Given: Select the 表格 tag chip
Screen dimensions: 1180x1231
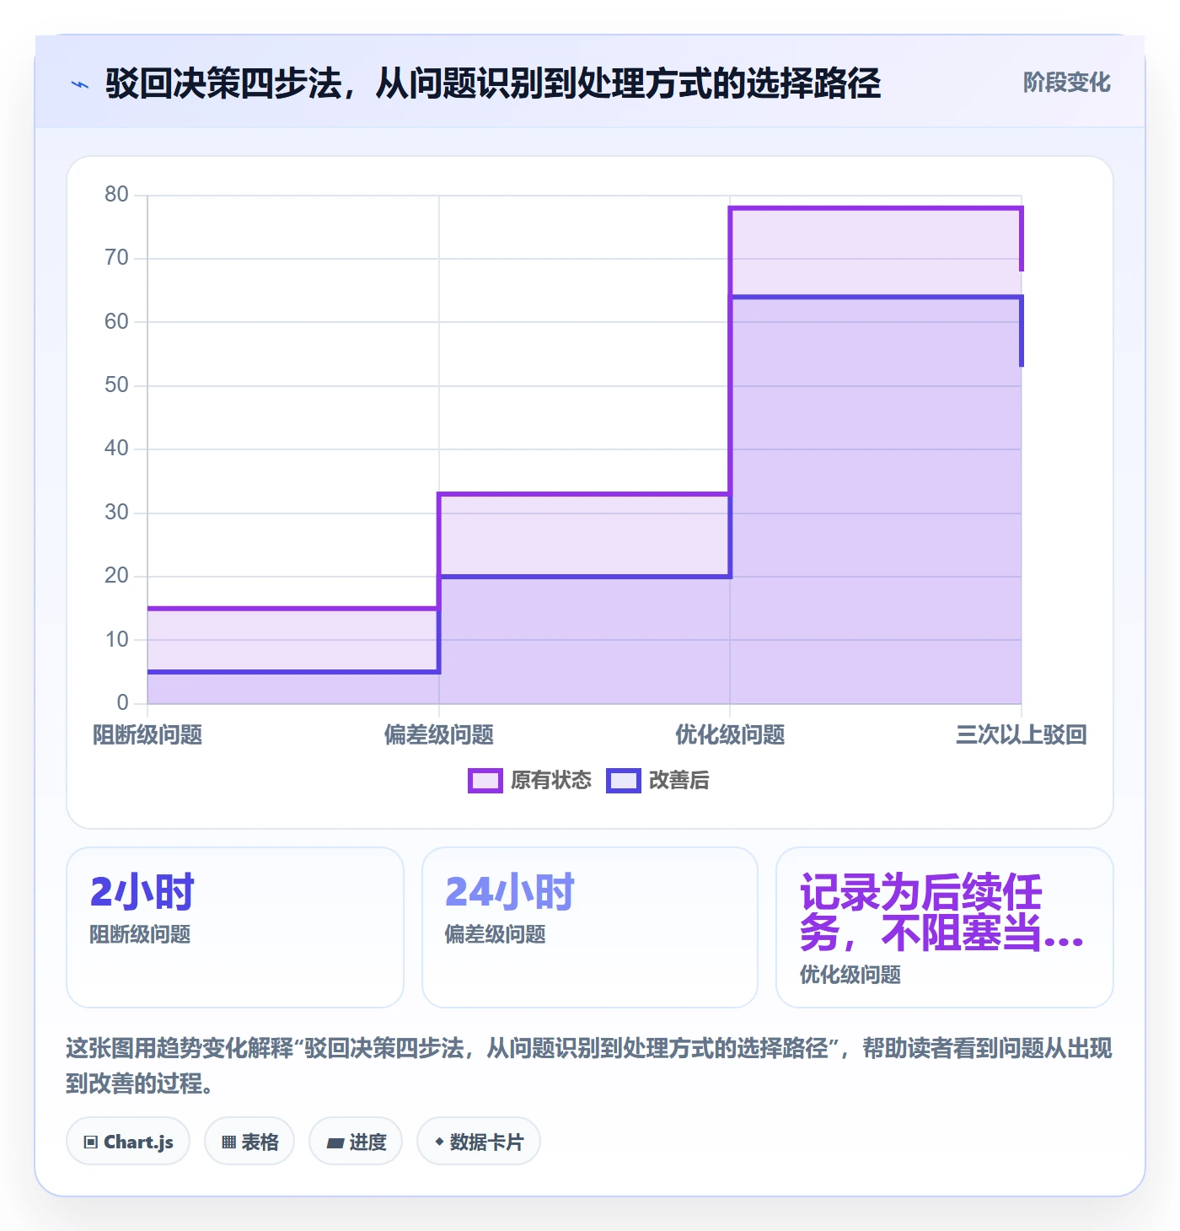Looking at the screenshot, I should (249, 1142).
